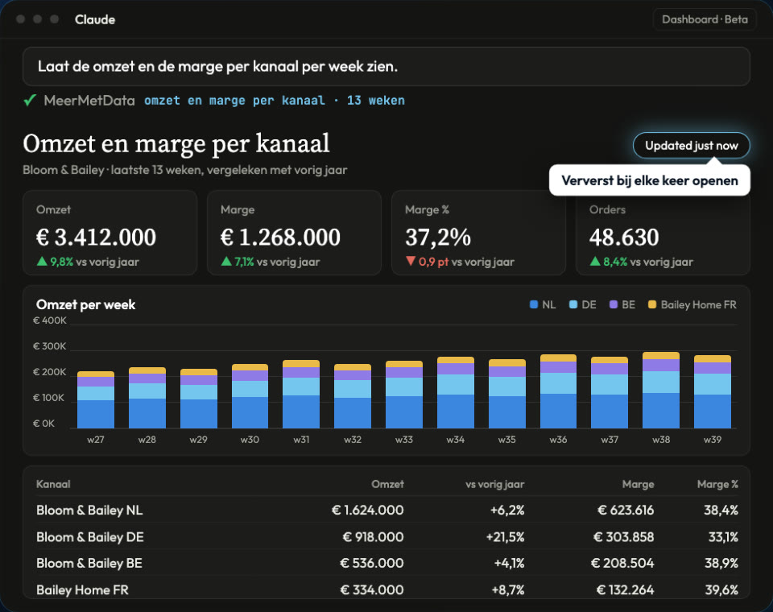Click the green up arrow beside 9,8%
The image size is (773, 612).
coord(42,262)
